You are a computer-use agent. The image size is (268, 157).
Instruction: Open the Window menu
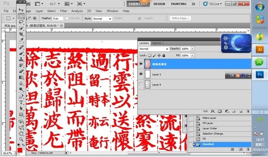click(x=112, y=11)
